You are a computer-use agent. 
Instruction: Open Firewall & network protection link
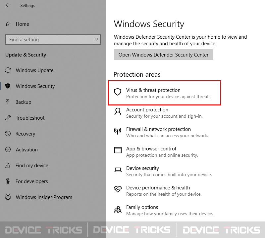tap(158, 129)
